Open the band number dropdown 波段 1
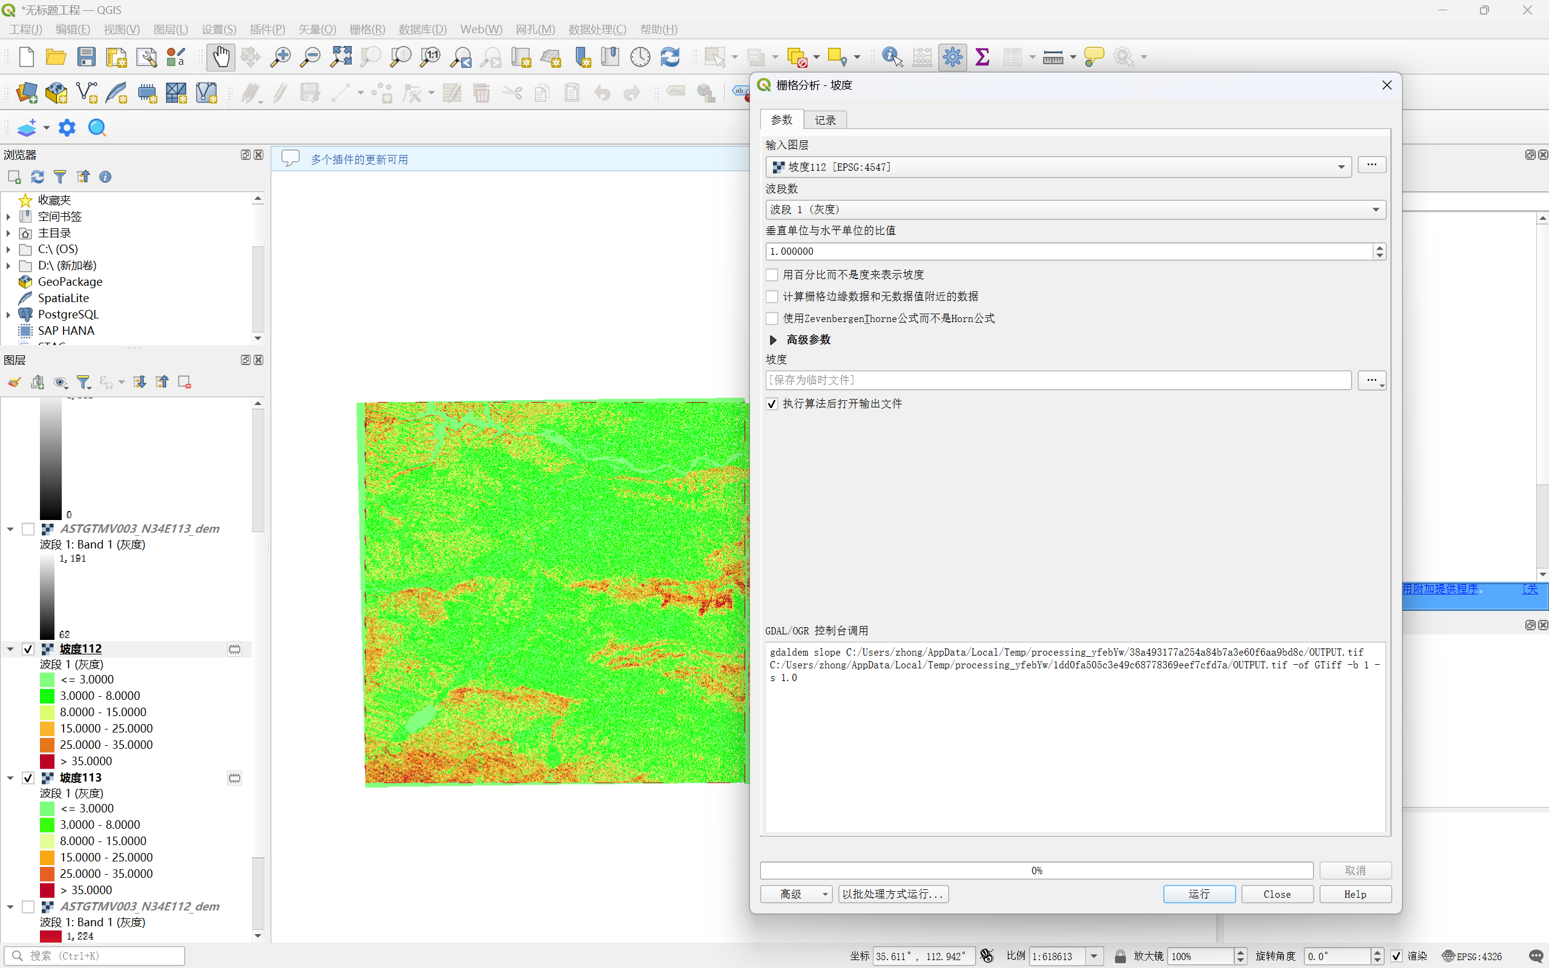1549x968 pixels. [1075, 209]
